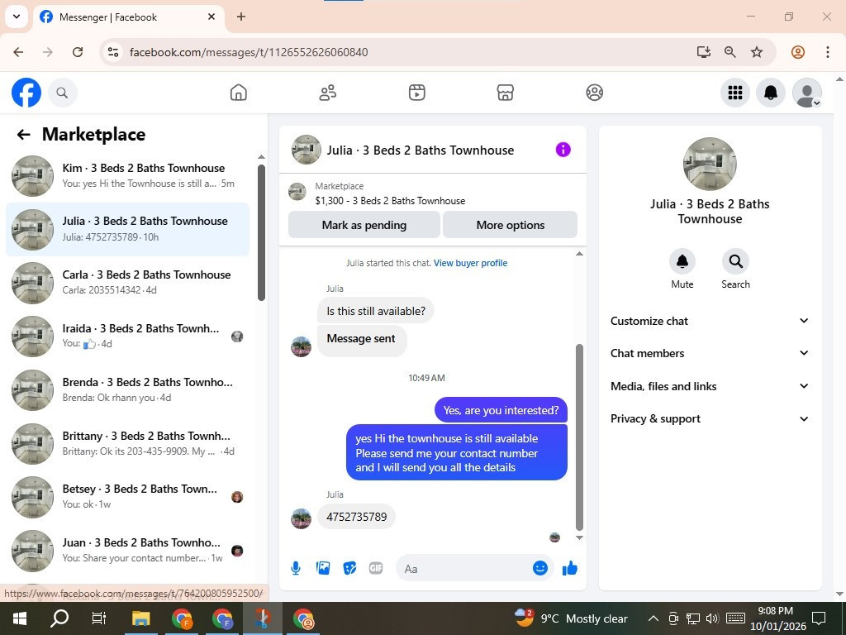Screen dimensions: 846x635
Task: Open the install app icon in address bar
Action: [x=704, y=52]
